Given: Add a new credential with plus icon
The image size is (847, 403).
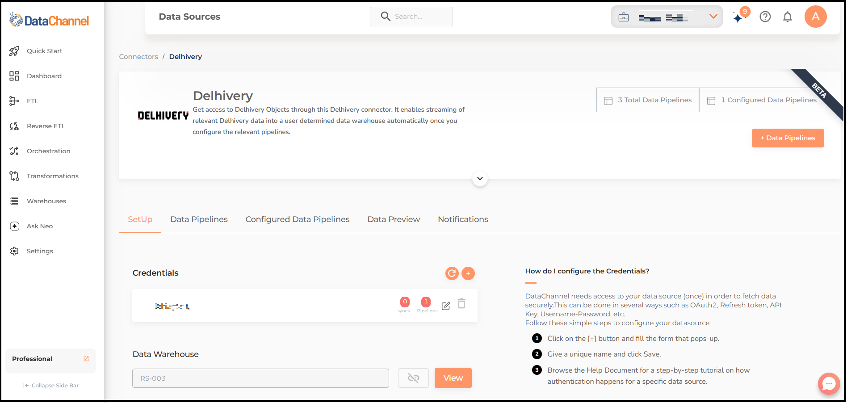Looking at the screenshot, I should click(468, 273).
